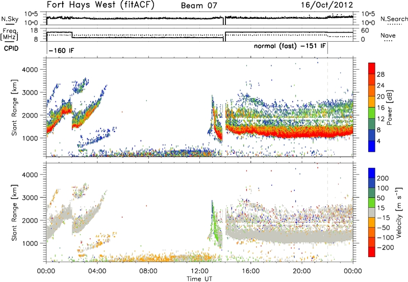Image resolution: width=408 pixels, height=282 pixels.
Task: Click the '08:00' time tick label
Action: (x=148, y=271)
